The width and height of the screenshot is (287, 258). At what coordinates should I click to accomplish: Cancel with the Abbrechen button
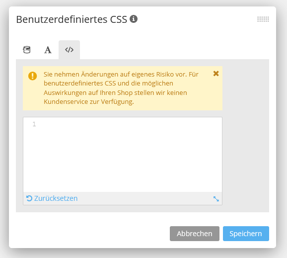tap(195, 234)
